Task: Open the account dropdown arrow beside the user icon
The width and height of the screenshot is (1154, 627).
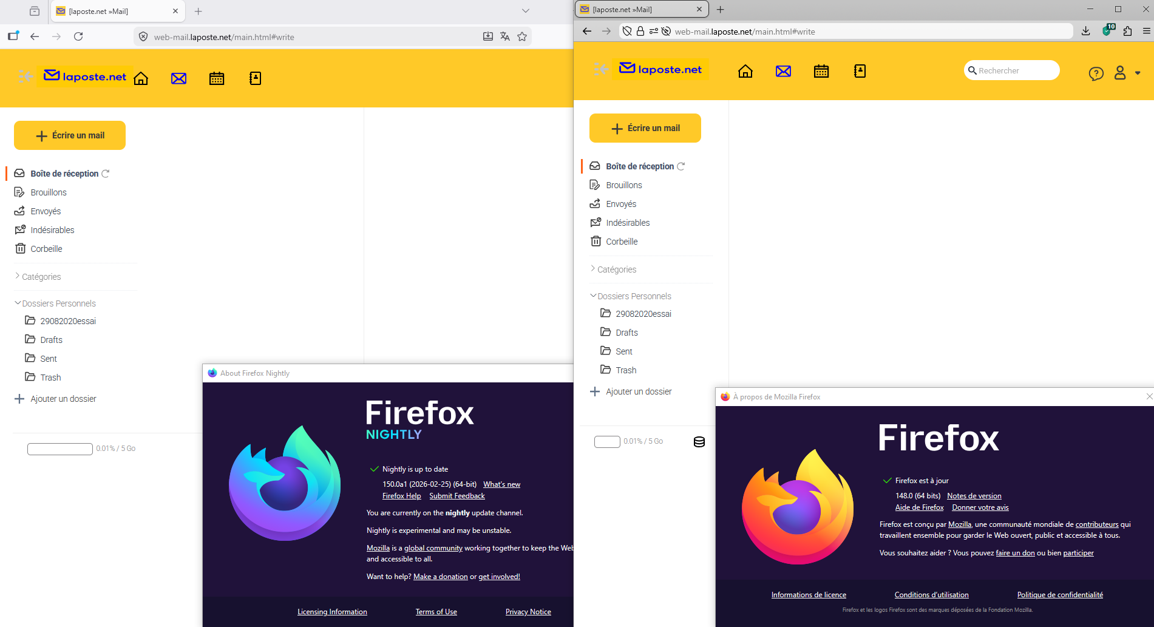Action: coord(1138,73)
